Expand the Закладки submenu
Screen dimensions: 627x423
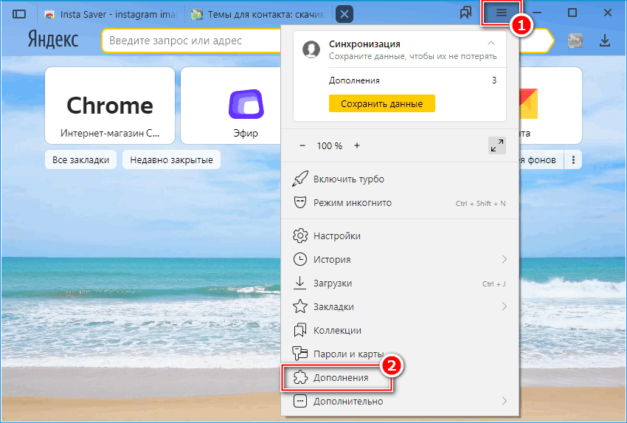505,306
